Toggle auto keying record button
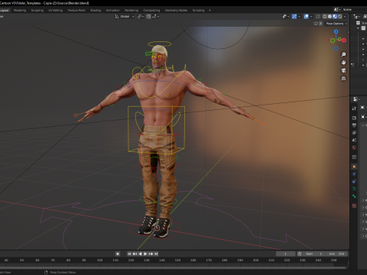The width and height of the screenshot is (367, 275). point(118,254)
